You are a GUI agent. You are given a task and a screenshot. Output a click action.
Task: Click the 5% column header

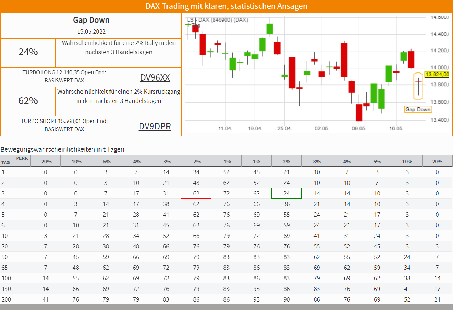pyautogui.click(x=377, y=161)
